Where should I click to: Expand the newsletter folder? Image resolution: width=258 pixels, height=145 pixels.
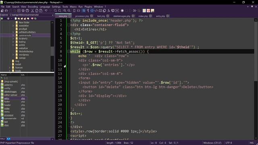[13, 26]
